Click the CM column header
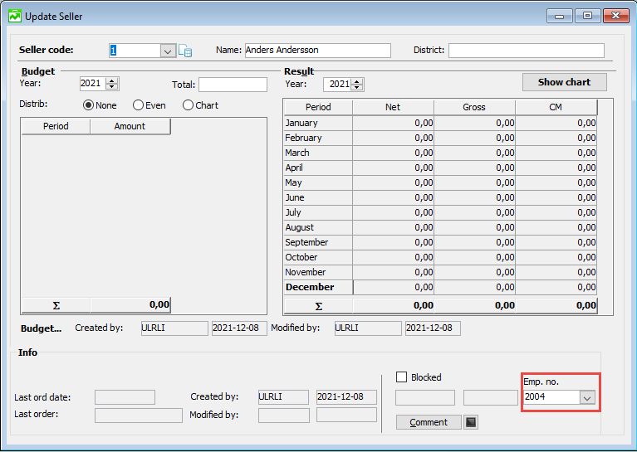Screen dimensions: 637x452 [556, 107]
